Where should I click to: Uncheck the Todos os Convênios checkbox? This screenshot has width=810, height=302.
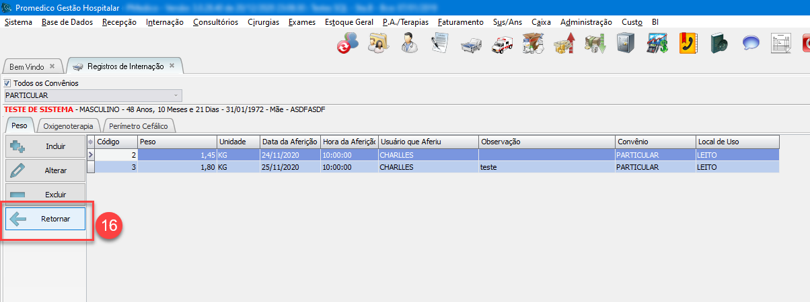pyautogui.click(x=8, y=83)
